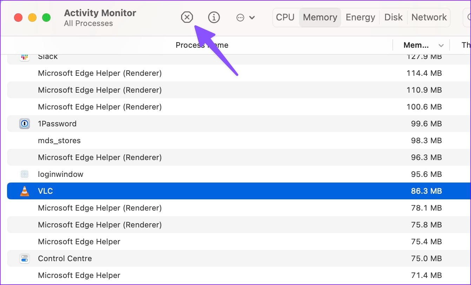Toggle sort arrow on Memory column

pos(441,45)
